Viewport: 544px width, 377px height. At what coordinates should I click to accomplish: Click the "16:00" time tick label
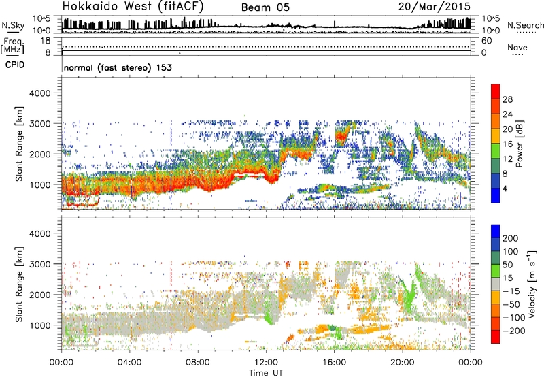[334, 363]
